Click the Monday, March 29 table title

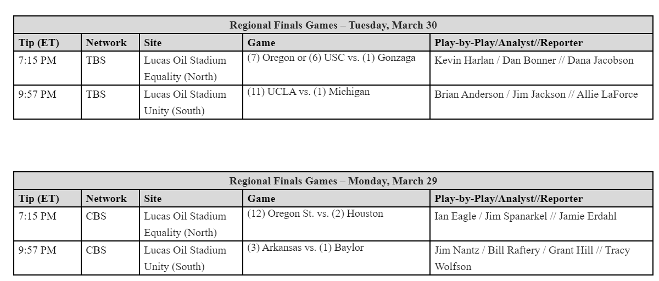pyautogui.click(x=333, y=181)
